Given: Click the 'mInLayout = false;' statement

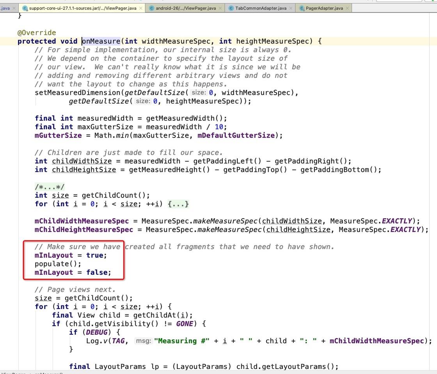Looking at the screenshot, I should [x=73, y=272].
